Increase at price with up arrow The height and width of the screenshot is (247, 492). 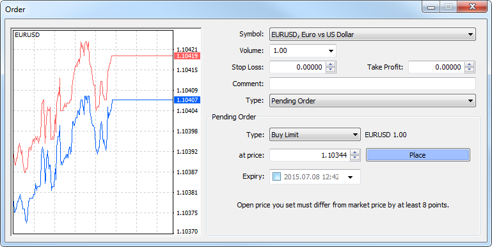[x=355, y=152]
